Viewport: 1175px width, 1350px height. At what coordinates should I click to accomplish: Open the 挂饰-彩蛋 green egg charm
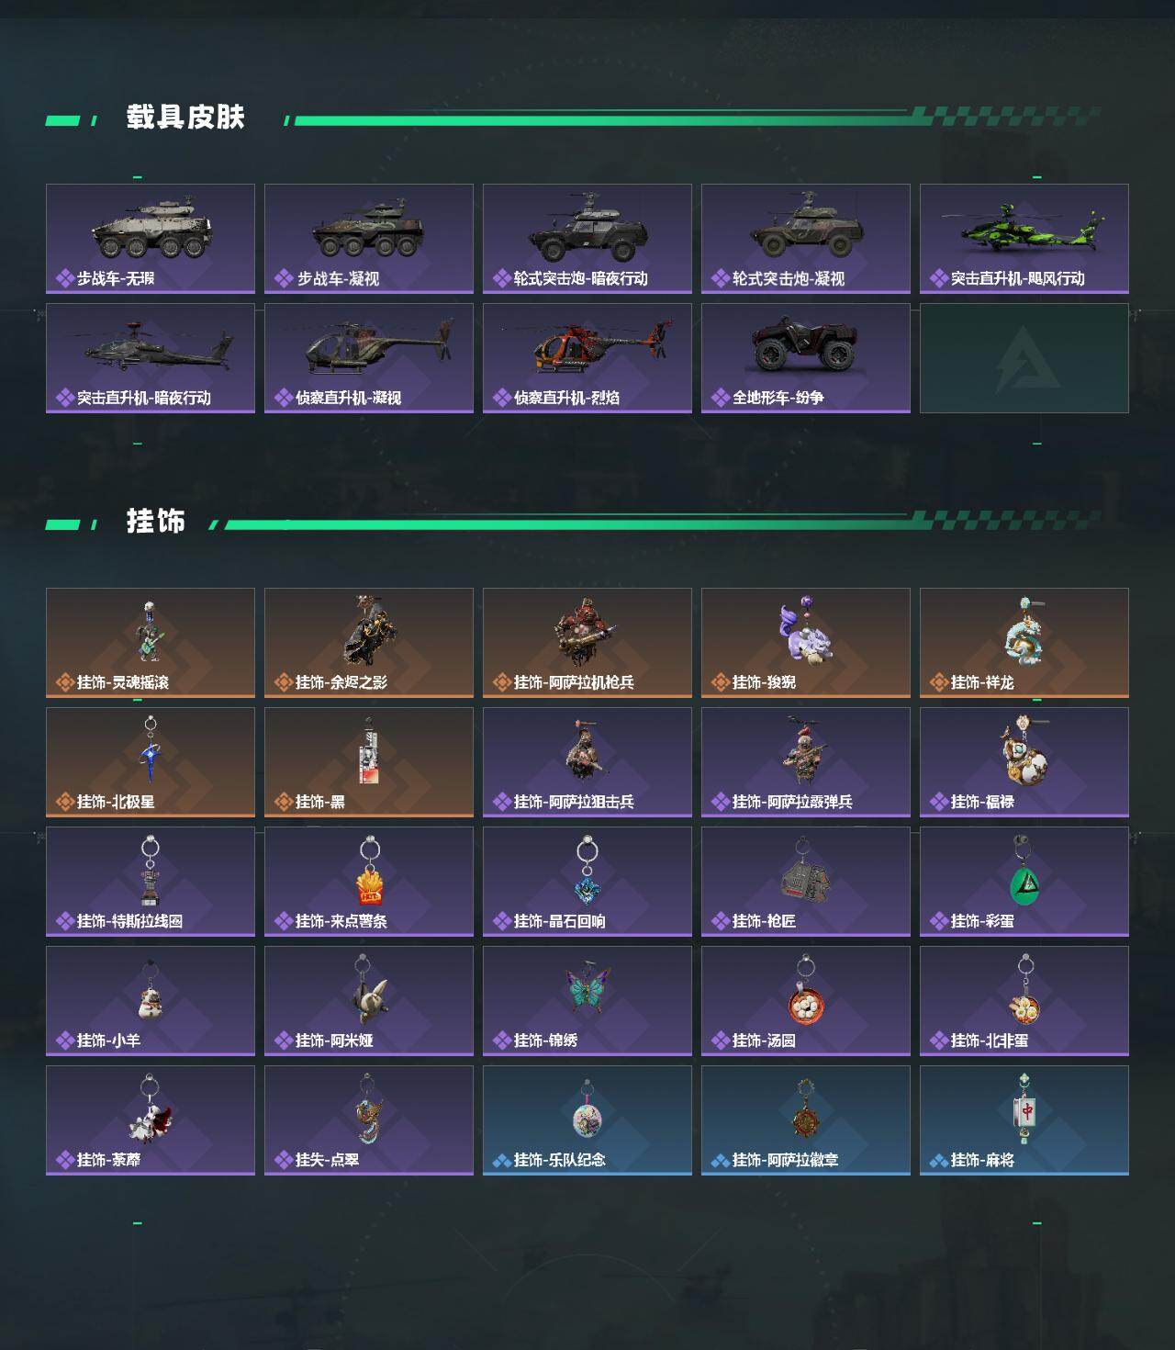(x=1024, y=882)
